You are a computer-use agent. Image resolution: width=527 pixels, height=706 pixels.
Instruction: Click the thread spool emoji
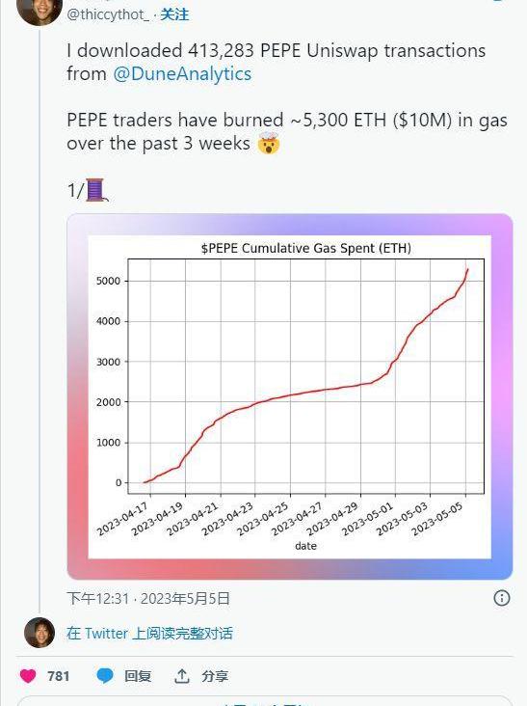pos(96,190)
